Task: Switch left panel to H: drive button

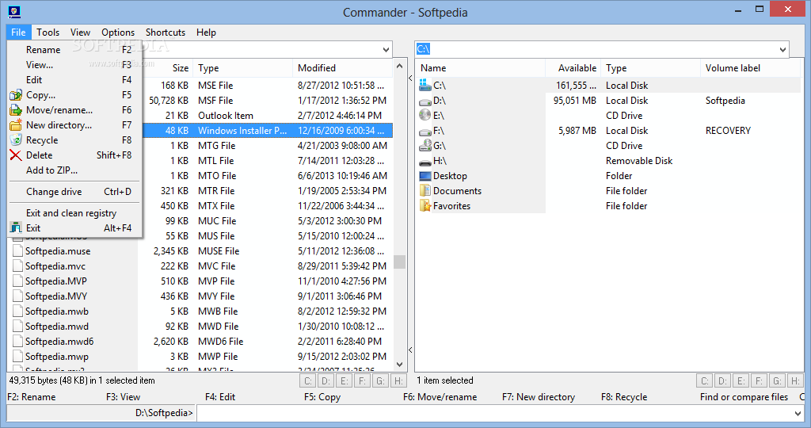Action: click(x=398, y=381)
